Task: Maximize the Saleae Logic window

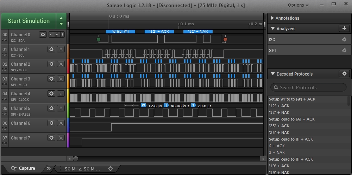Action: click(x=334, y=4)
